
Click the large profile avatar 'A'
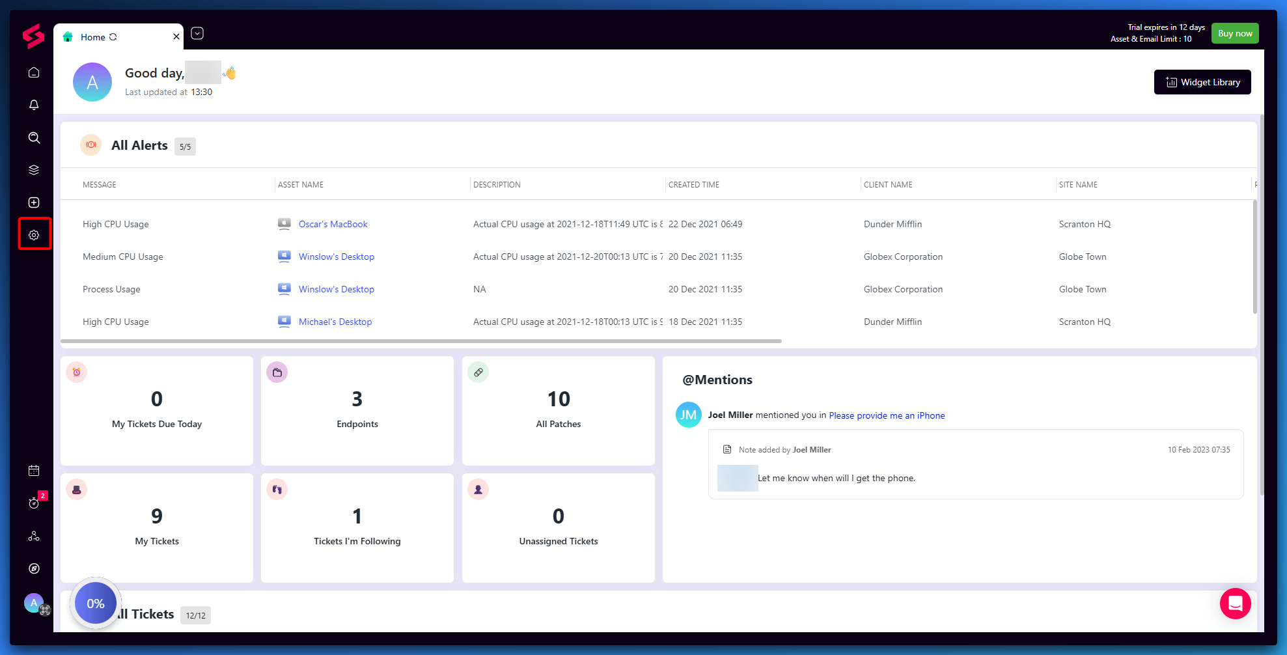coord(92,82)
